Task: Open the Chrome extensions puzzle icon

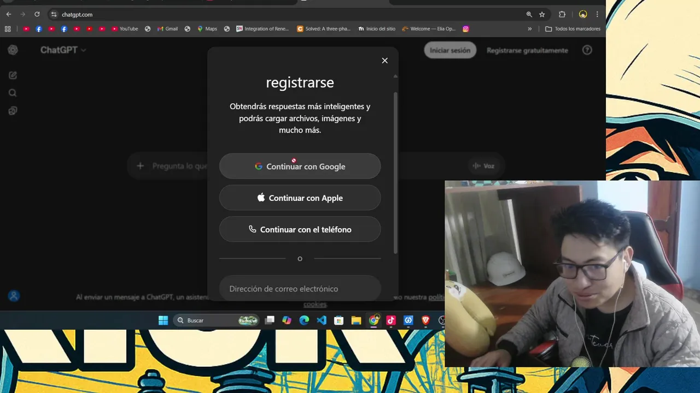Action: click(x=562, y=14)
